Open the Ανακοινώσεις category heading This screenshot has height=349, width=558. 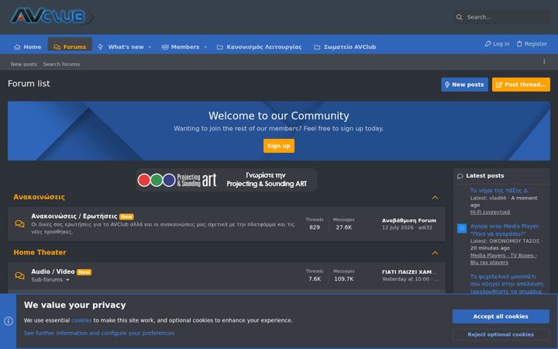point(40,197)
